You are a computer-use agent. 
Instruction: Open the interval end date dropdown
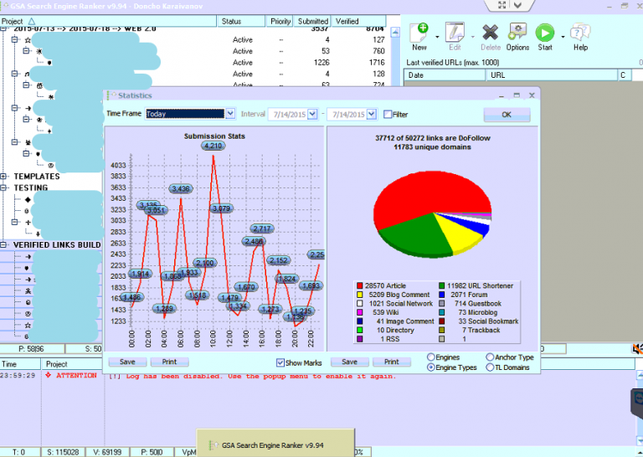(x=372, y=114)
